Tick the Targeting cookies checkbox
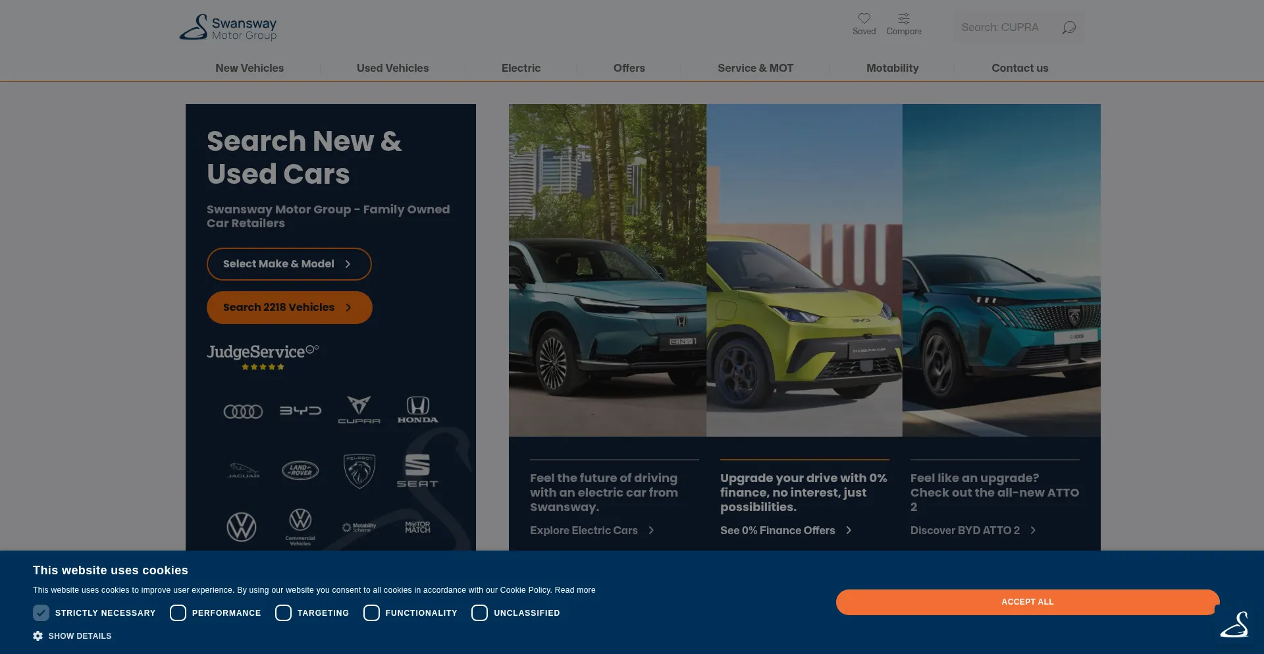 click(x=283, y=613)
